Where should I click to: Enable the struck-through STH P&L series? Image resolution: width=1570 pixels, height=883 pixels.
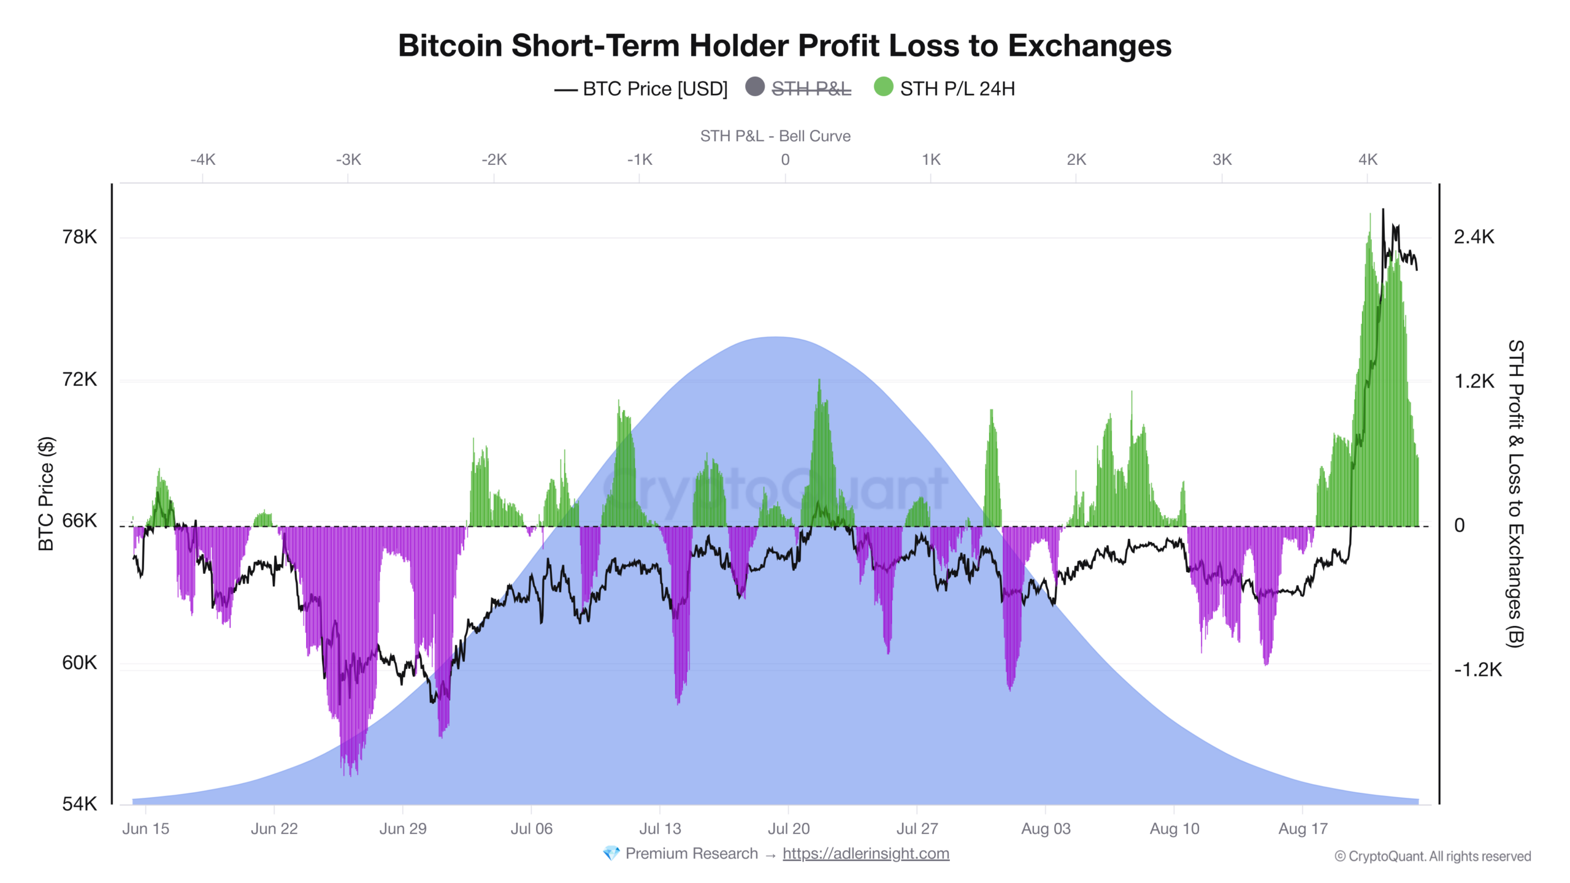click(811, 89)
